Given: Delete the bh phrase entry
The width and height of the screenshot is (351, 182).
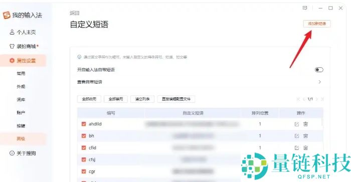Looking at the screenshot, I should pyautogui.click(x=305, y=136).
